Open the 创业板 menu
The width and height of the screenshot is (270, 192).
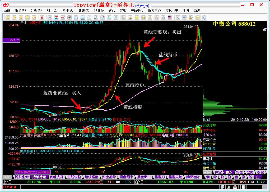tap(99, 11)
